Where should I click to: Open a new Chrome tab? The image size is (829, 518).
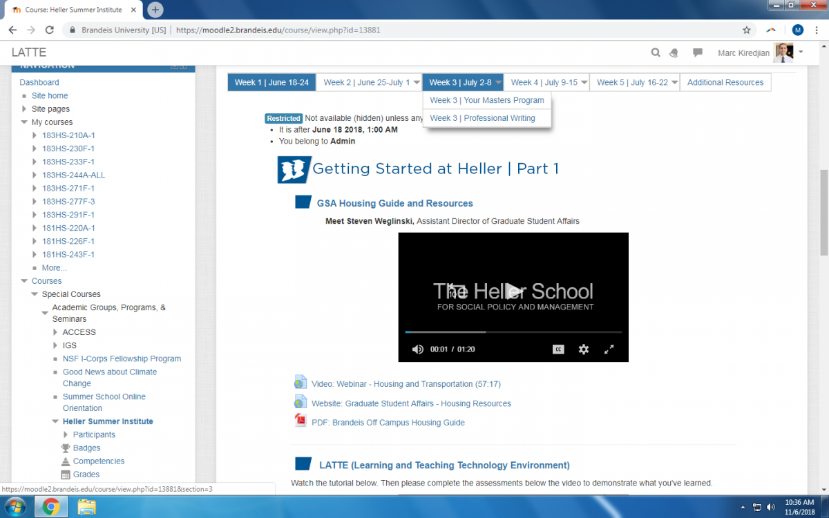[x=155, y=10]
